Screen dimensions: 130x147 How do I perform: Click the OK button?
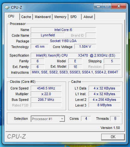pyautogui.click(x=113, y=137)
